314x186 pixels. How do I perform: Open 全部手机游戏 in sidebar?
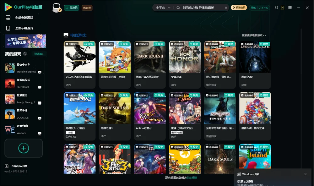tap(24, 28)
